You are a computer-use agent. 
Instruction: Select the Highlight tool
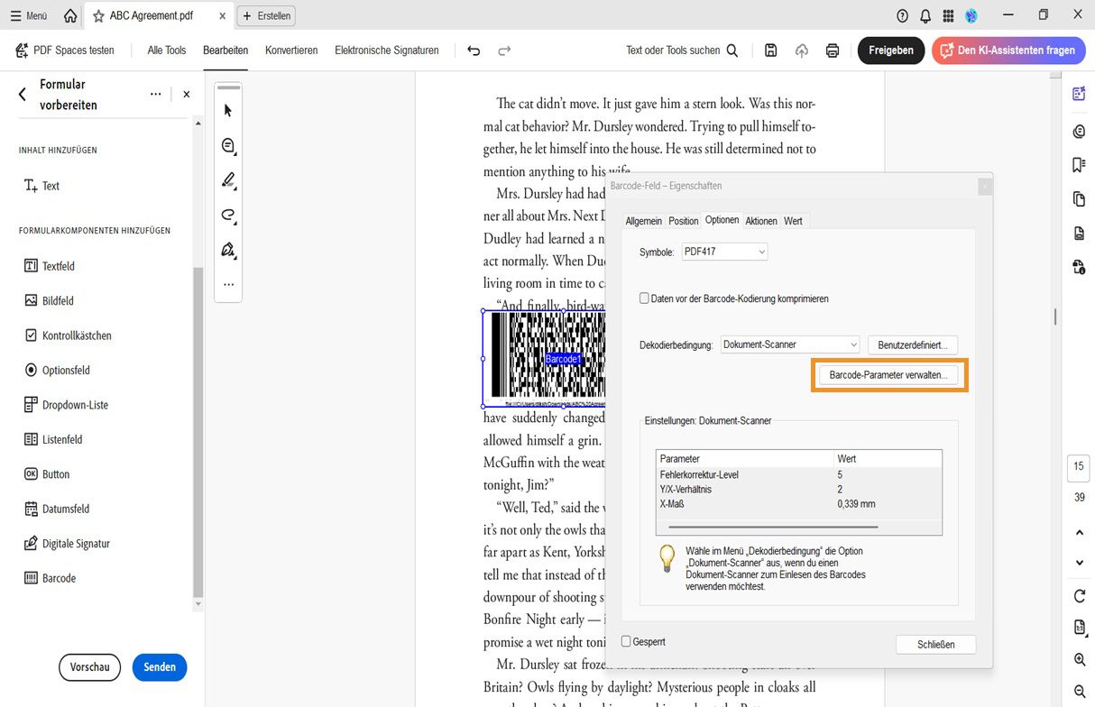pos(227,179)
